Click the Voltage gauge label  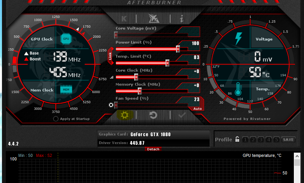point(264,39)
